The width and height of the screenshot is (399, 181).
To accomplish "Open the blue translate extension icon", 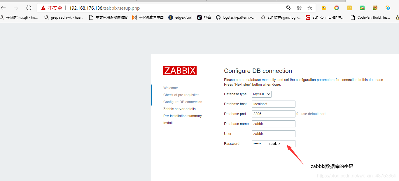I will [x=388, y=8].
